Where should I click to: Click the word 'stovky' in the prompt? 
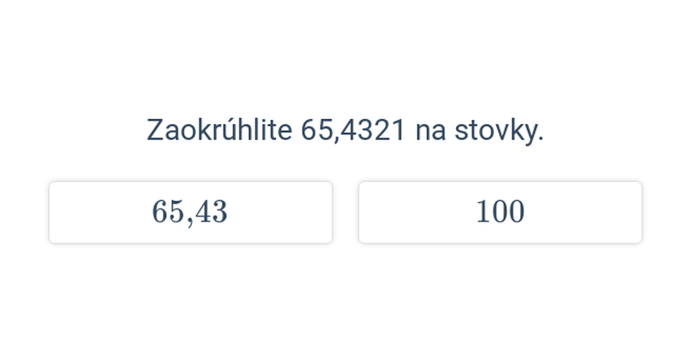(496, 131)
